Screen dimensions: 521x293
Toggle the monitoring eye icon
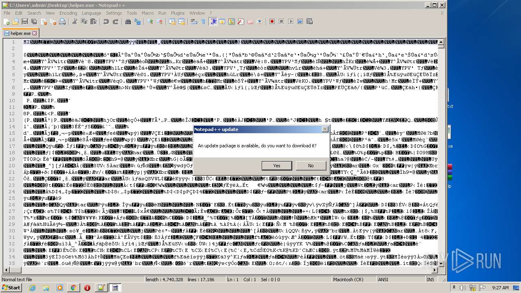[x=260, y=22]
